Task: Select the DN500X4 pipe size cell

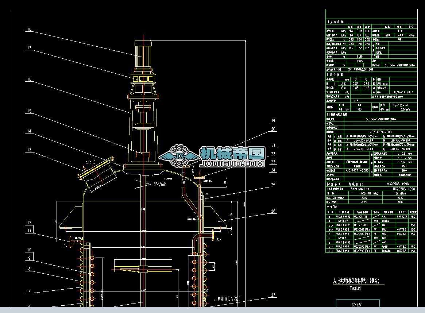Action: 402,217
